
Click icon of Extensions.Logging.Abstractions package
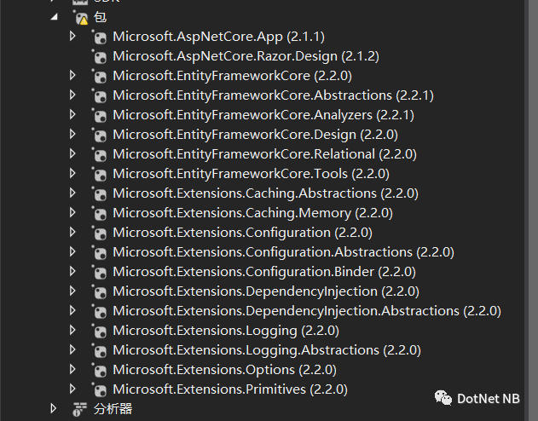100,350
